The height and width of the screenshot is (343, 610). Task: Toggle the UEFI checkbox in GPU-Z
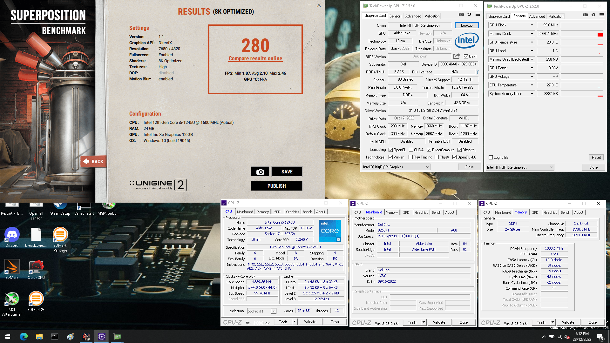click(x=466, y=57)
